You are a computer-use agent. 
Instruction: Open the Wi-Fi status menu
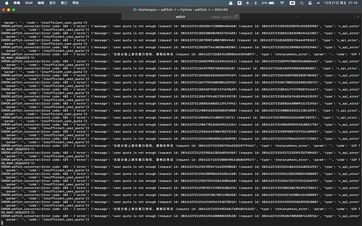point(282,3)
